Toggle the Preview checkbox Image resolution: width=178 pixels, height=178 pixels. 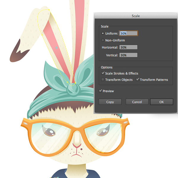100,91
